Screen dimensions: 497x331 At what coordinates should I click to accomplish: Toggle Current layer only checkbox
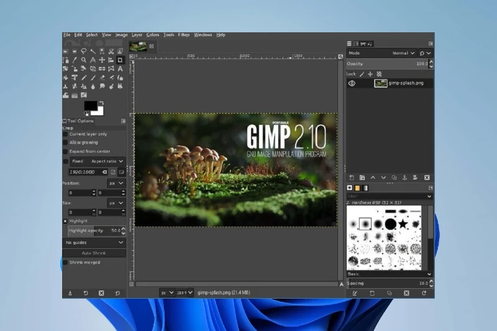coord(66,134)
